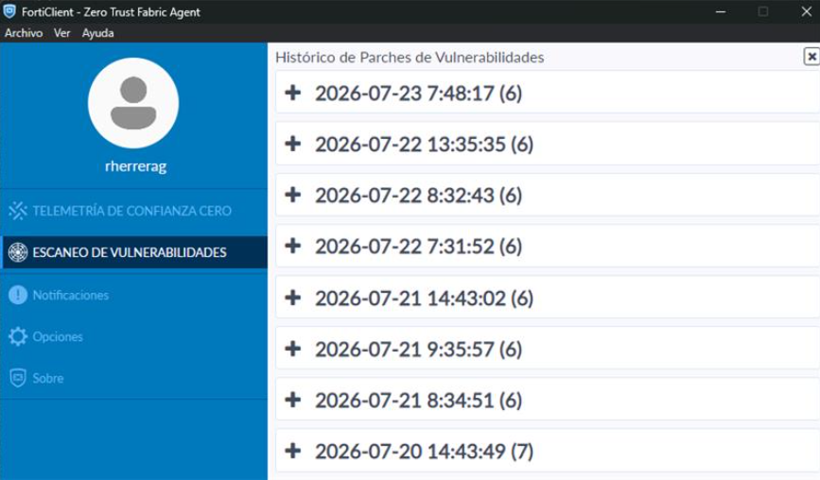Viewport: 820px width, 480px height.
Task: Open the Opciones section label
Action: (x=58, y=337)
